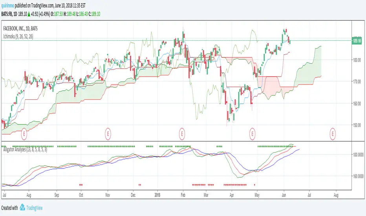Click the 2018 label on the time axis
Image resolution: width=366 pixels, height=216 pixels.
157,195
